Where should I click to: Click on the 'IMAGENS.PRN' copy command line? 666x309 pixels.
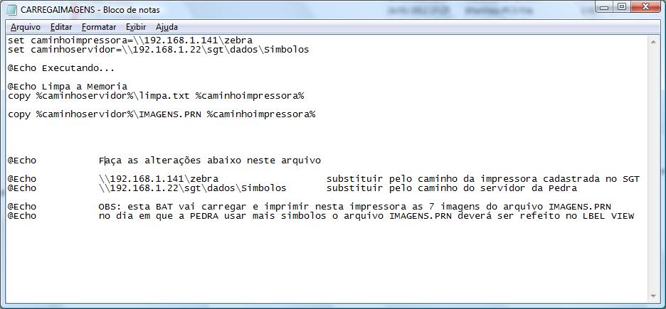pyautogui.click(x=162, y=114)
